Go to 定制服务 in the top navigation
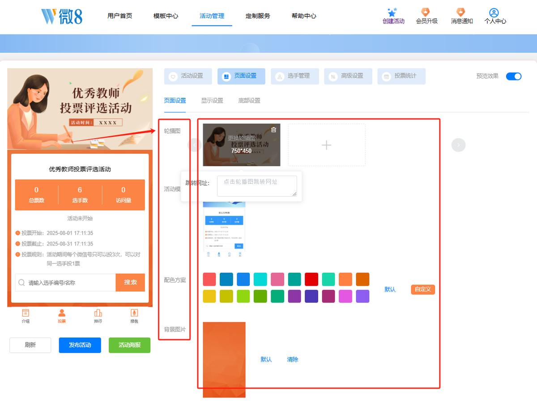 [258, 16]
